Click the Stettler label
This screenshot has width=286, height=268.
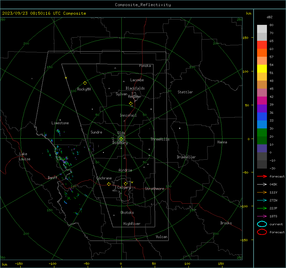tap(185, 92)
